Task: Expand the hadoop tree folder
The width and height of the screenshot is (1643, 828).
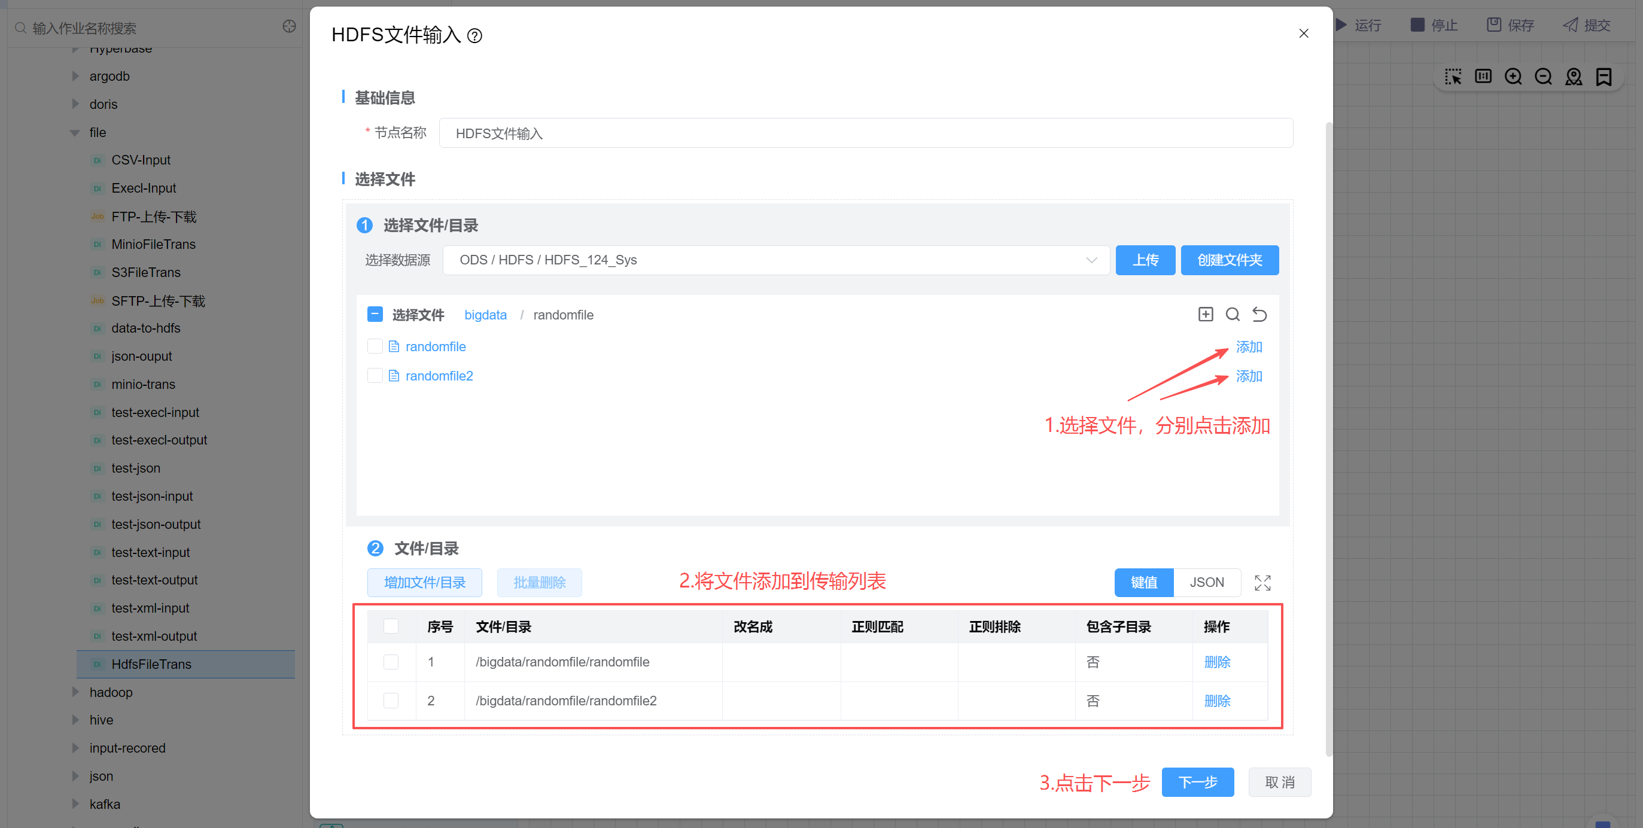Action: tap(75, 692)
